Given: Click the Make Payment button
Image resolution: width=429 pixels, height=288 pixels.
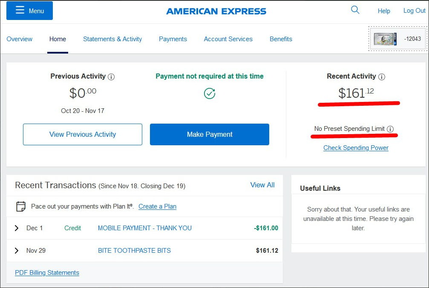Looking at the screenshot, I should point(210,135).
